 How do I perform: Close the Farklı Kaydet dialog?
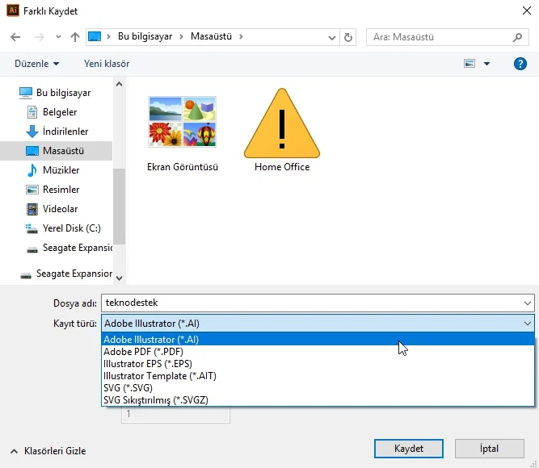coord(527,10)
